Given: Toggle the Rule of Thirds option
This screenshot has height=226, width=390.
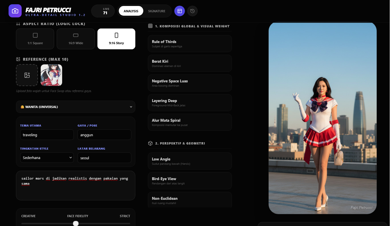Looking at the screenshot, I should coord(190,44).
